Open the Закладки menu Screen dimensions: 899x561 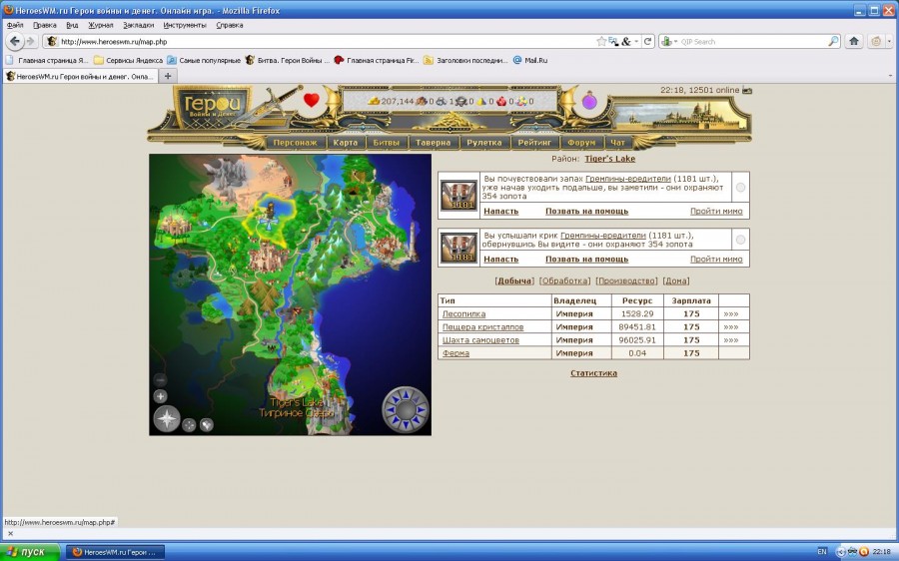[x=138, y=25]
